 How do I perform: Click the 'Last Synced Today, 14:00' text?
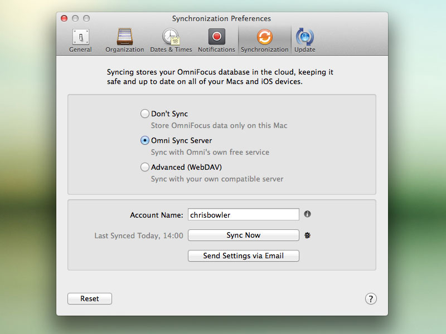(139, 235)
